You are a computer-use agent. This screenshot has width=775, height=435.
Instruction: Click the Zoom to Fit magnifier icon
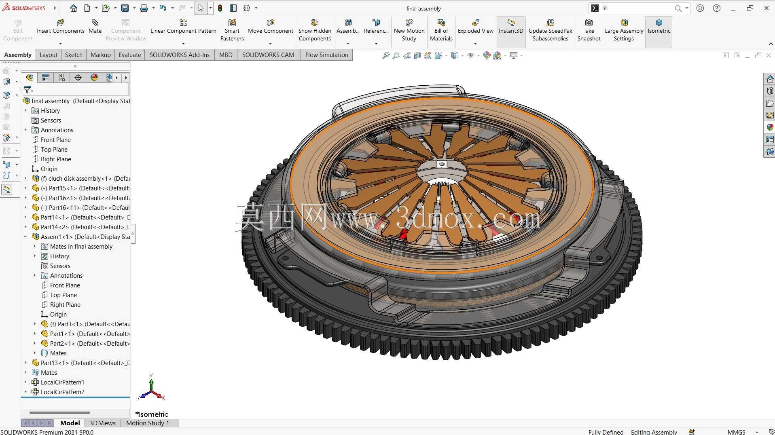coord(386,55)
